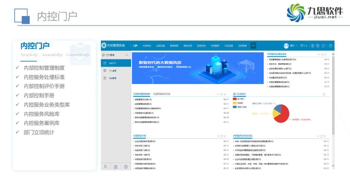
Task: Click the scroll-down arrow of the page scrollbar
Action: coord(333,166)
